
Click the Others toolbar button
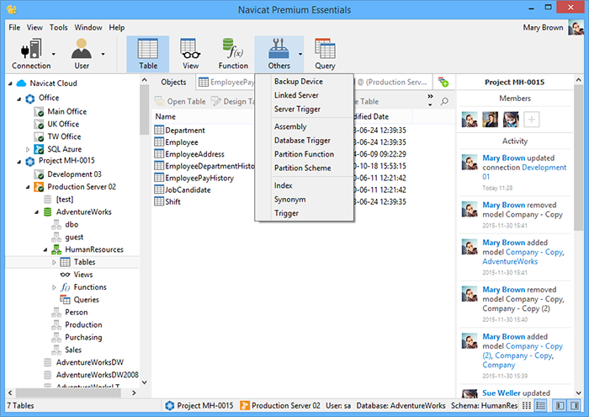pyautogui.click(x=279, y=54)
